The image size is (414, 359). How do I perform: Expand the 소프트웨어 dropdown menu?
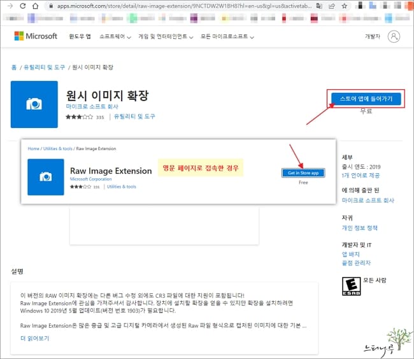click(115, 36)
